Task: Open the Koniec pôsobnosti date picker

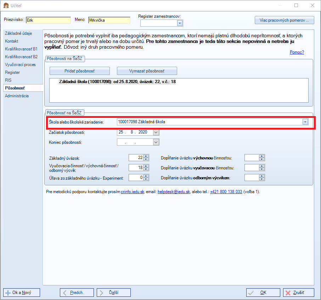Action: (156, 142)
